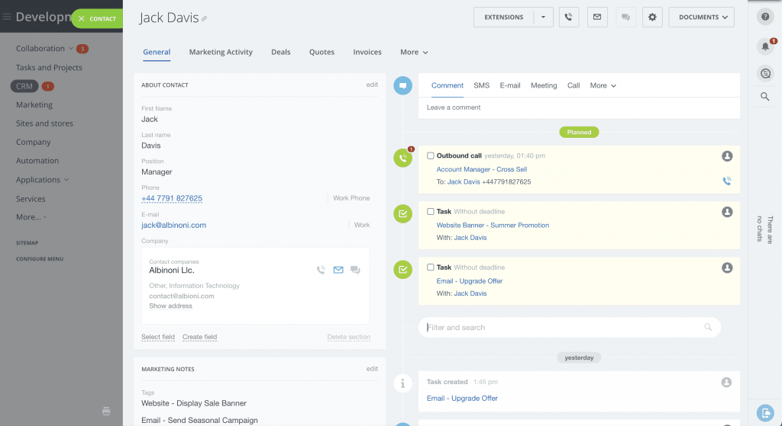Click the search magnifier in right sidebar

765,97
